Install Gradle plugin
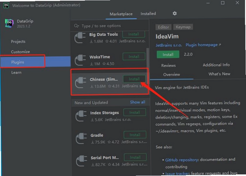 point(135,135)
